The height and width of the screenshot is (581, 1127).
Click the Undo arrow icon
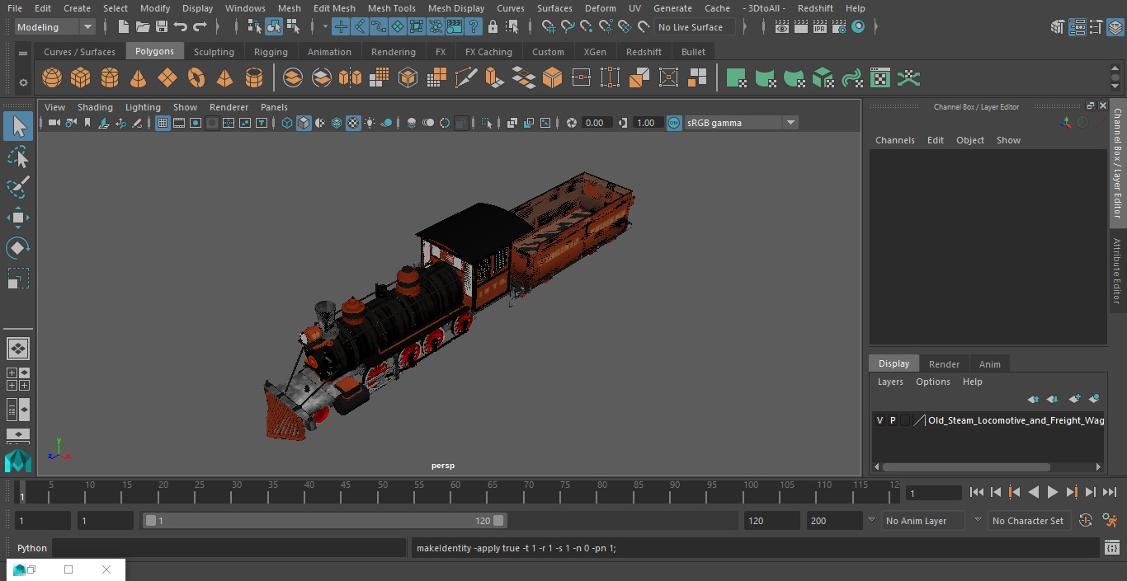point(181,27)
